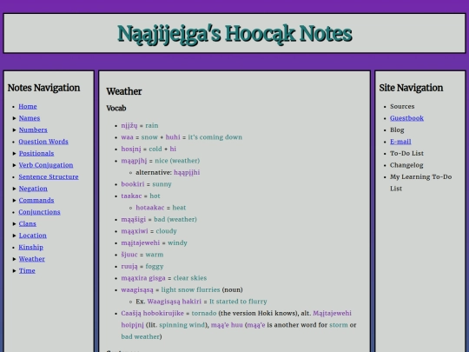Click the My Learning To-Do List item

click(x=421, y=183)
